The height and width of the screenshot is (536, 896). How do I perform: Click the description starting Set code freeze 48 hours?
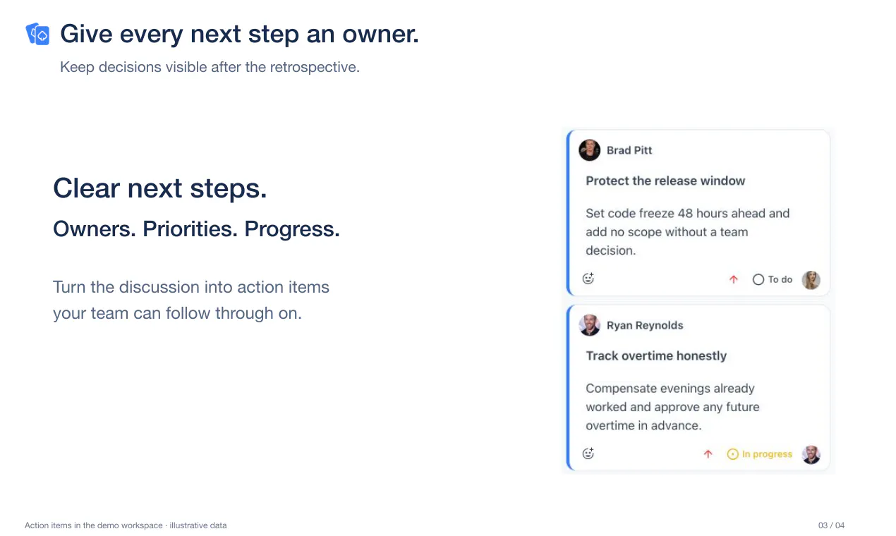pyautogui.click(x=688, y=231)
